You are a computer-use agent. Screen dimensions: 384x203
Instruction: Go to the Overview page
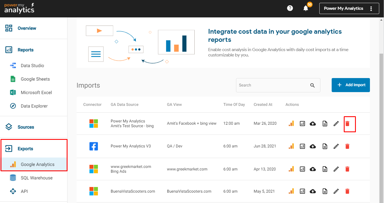pos(27,28)
